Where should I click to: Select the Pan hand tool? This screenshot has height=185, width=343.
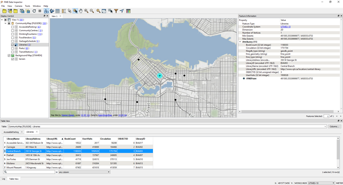81,11
